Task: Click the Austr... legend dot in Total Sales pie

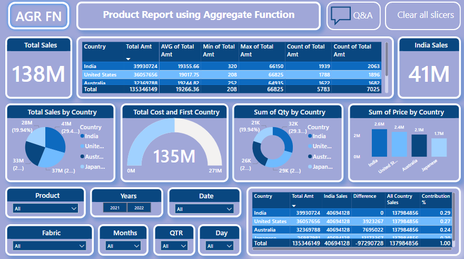Action: (x=82, y=157)
